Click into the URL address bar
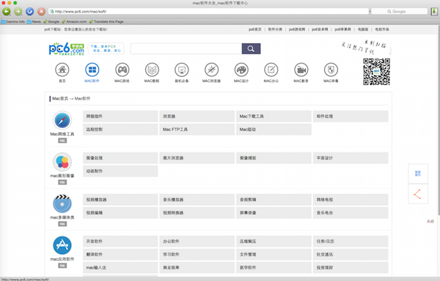Image resolution: width=440 pixels, height=281 pixels. (208, 12)
